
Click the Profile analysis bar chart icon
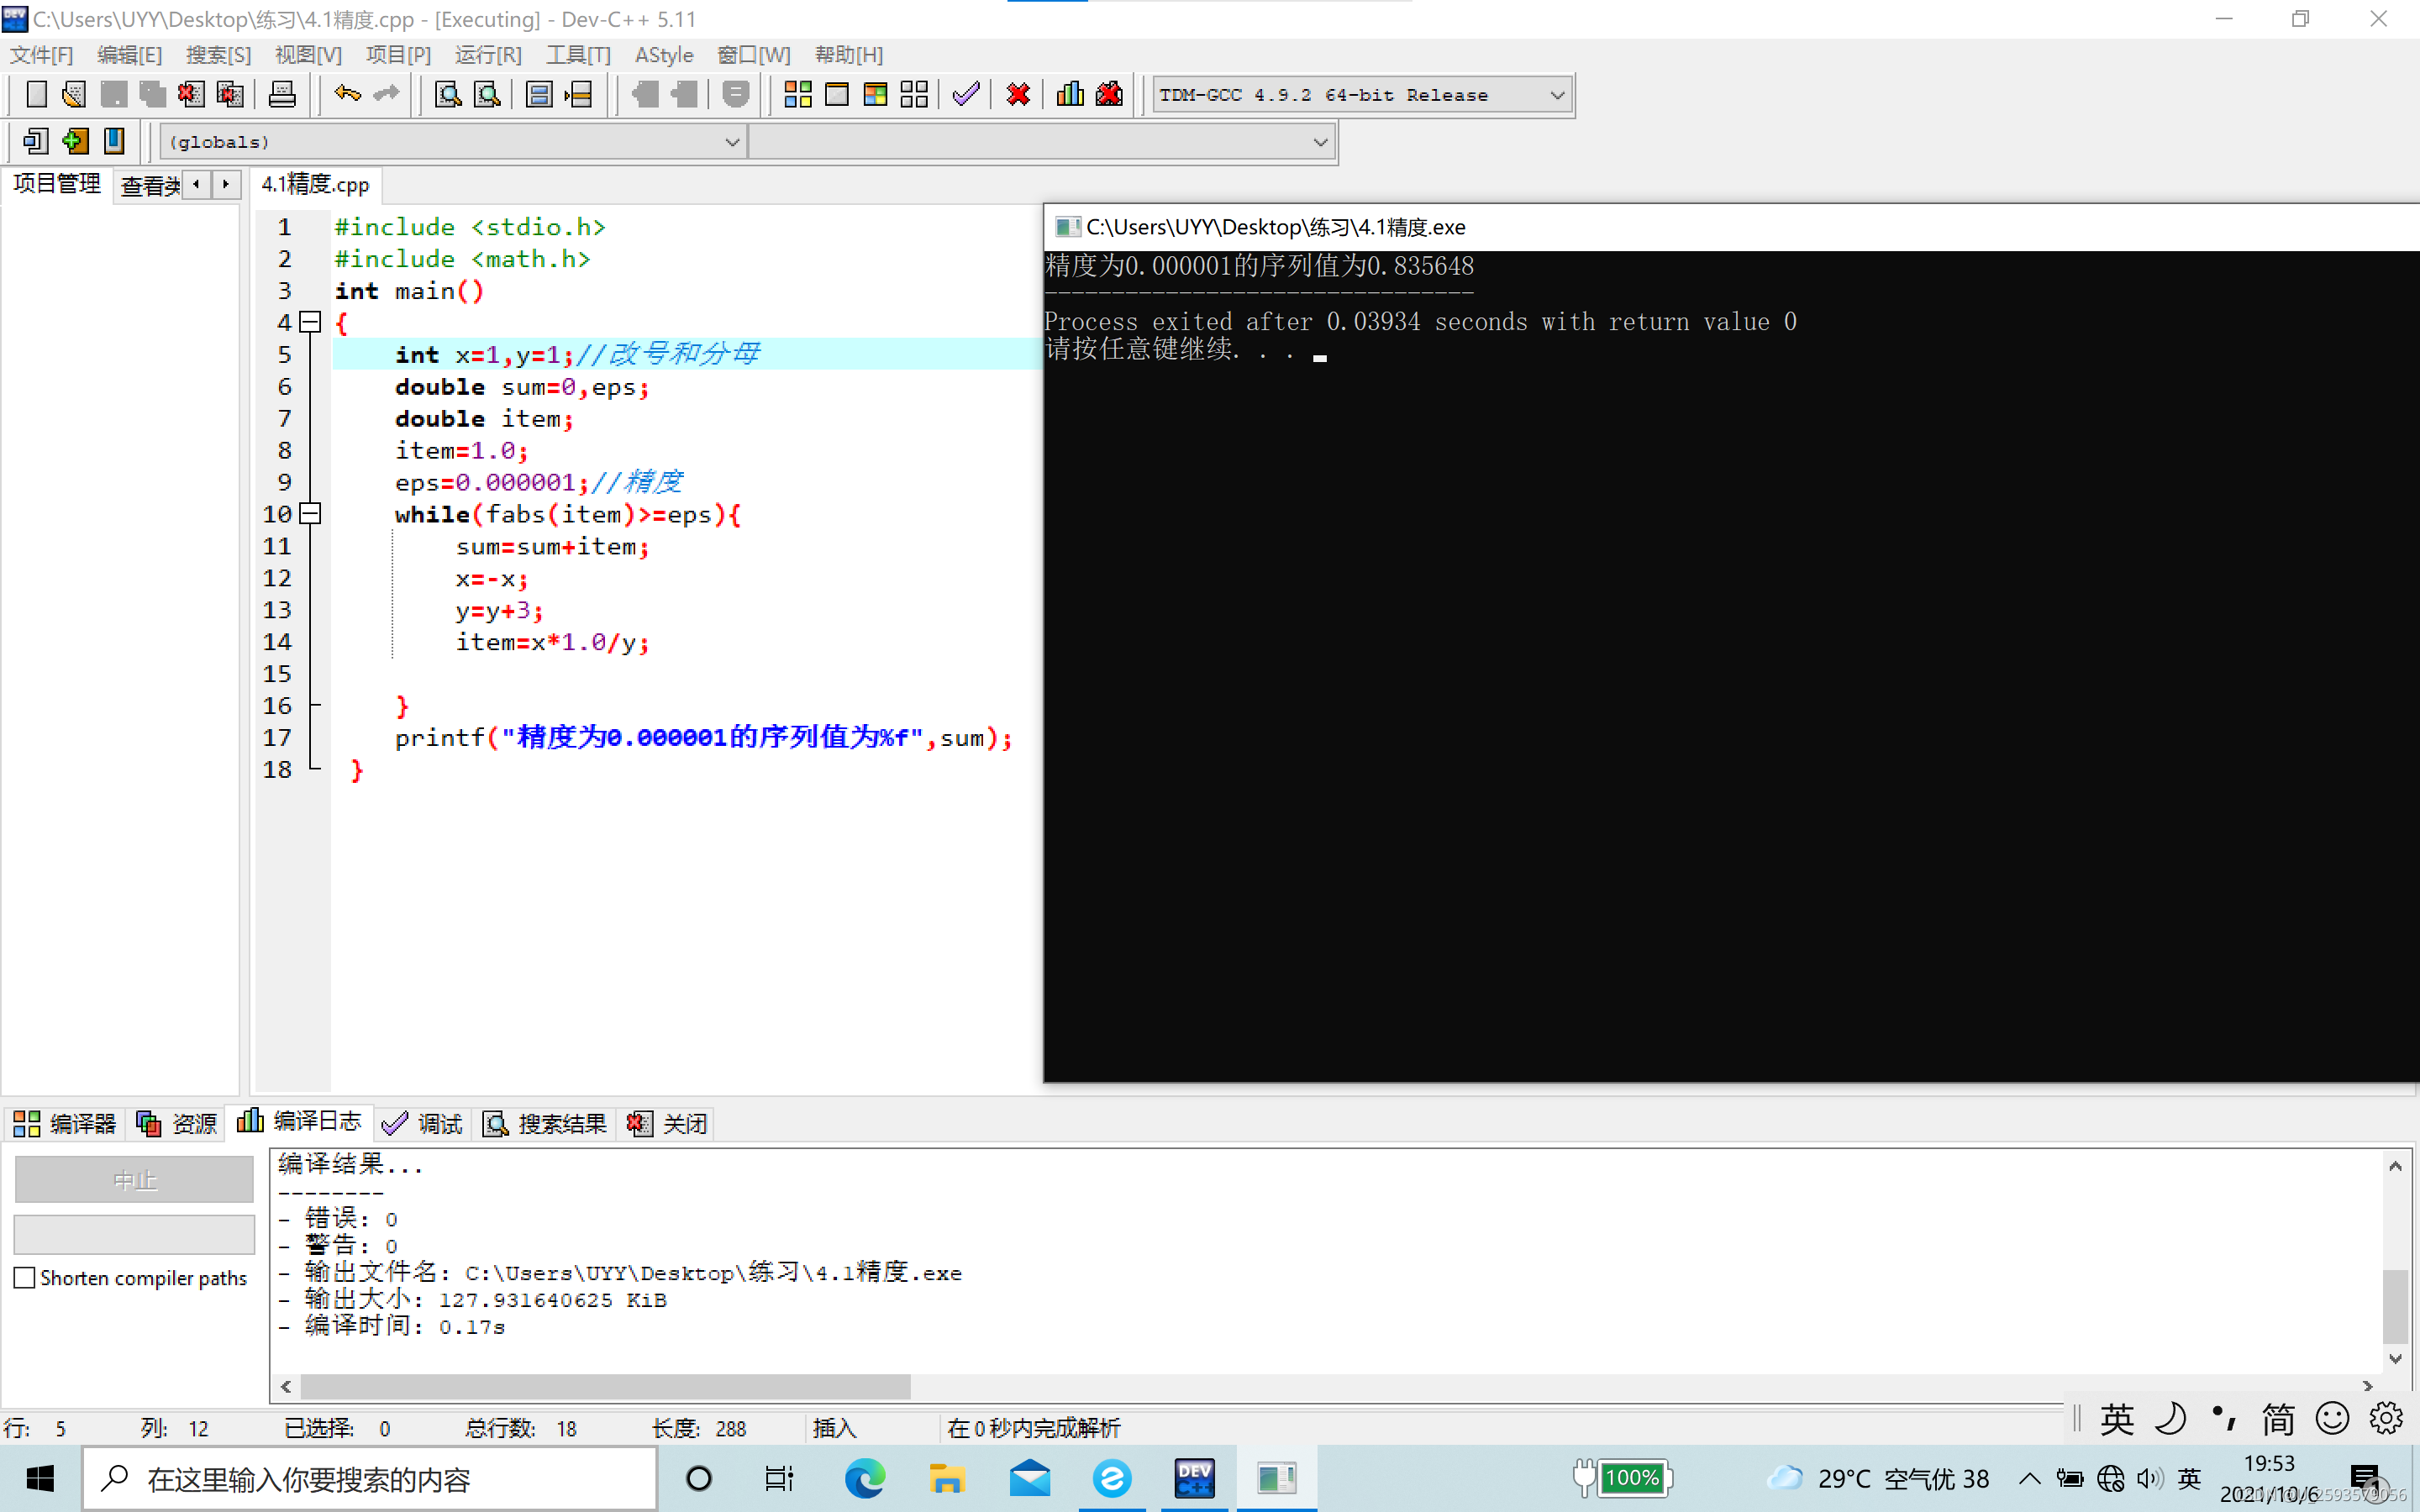pyautogui.click(x=1070, y=95)
